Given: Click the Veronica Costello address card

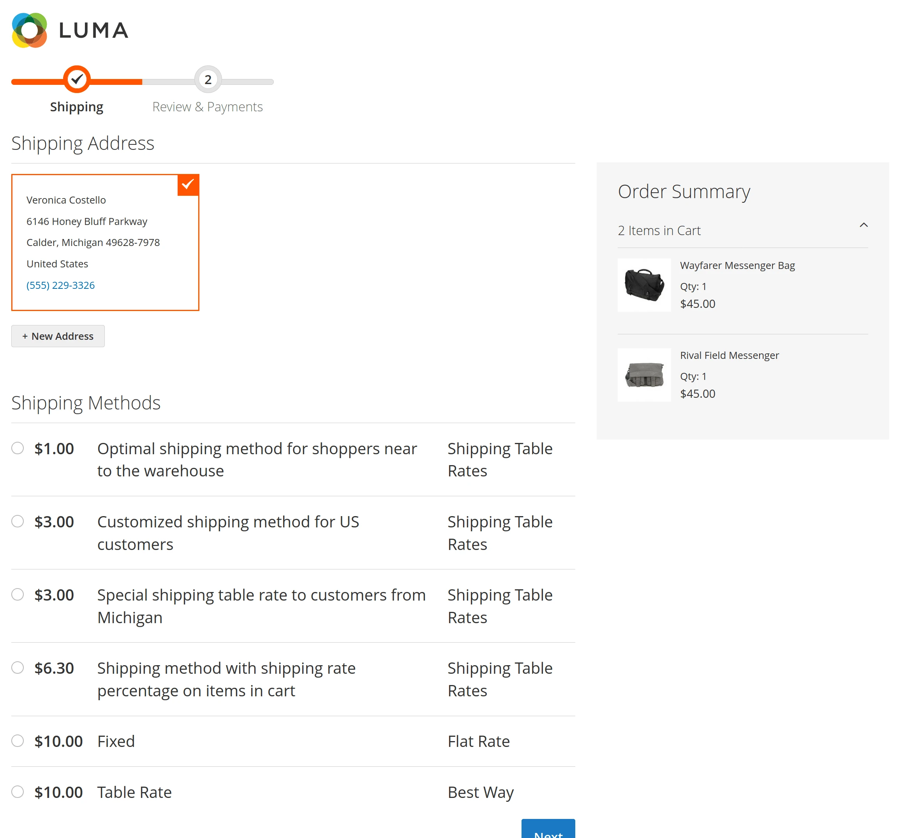Looking at the screenshot, I should click(x=105, y=242).
